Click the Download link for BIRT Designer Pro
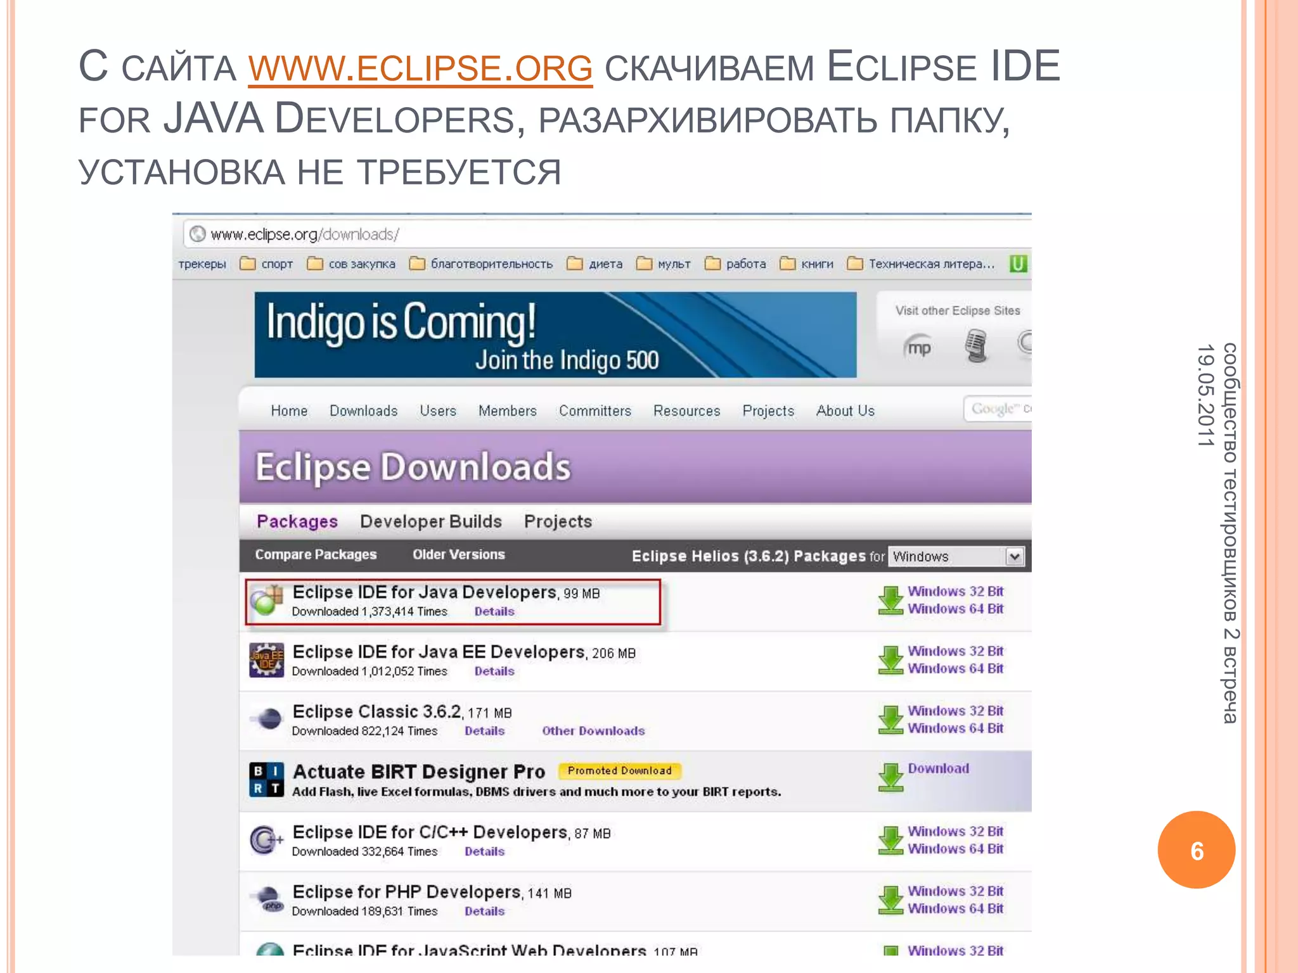Screen dimensions: 1298x973 click(939, 768)
